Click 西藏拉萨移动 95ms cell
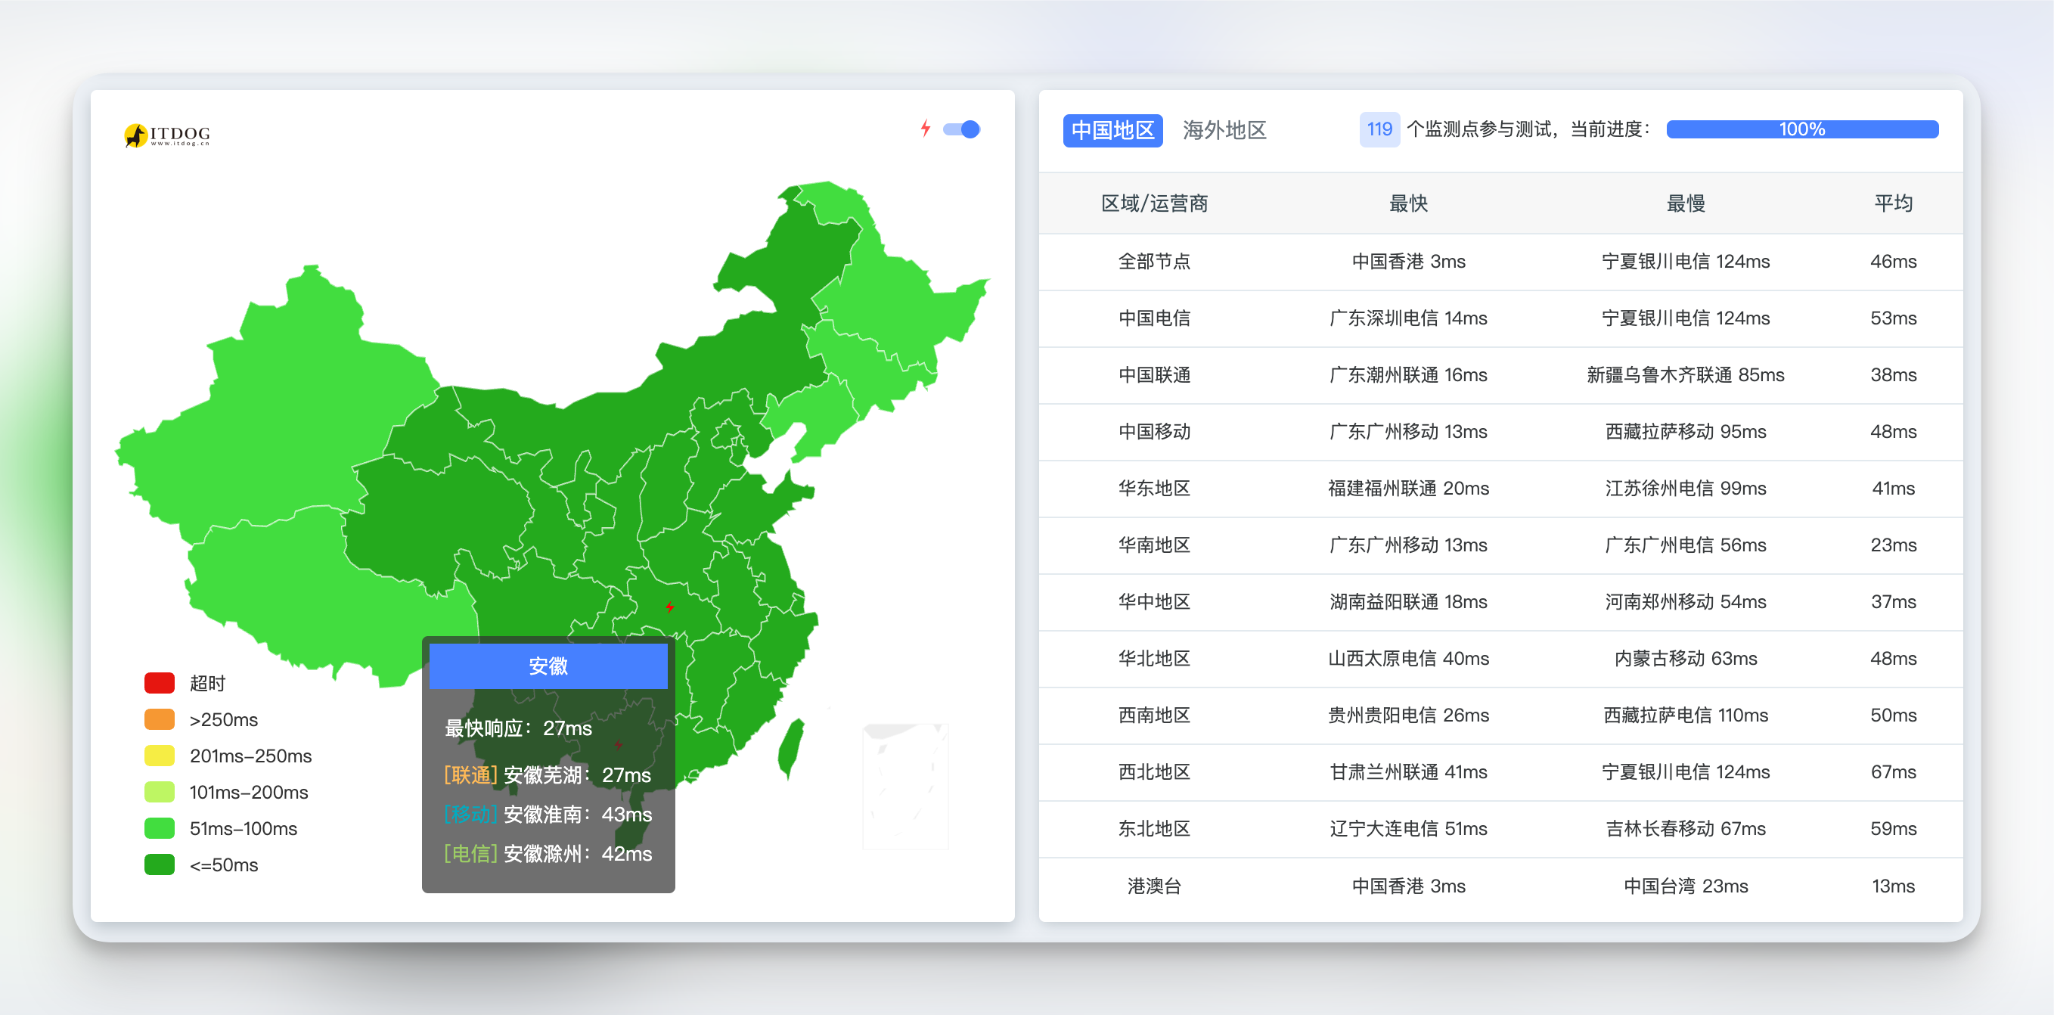The height and width of the screenshot is (1015, 2054). tap(1686, 431)
